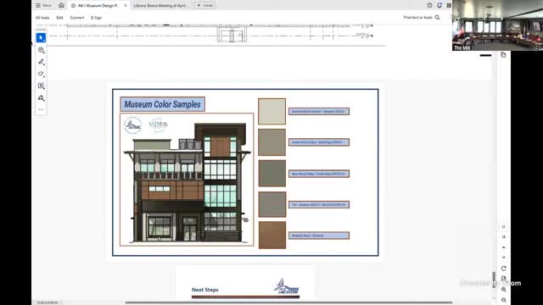The height and width of the screenshot is (305, 543).
Task: Zoom in with magnifier plus icon
Action: coord(503,290)
